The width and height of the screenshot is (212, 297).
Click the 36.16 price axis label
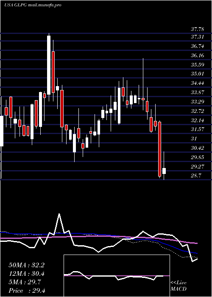coord(197,56)
